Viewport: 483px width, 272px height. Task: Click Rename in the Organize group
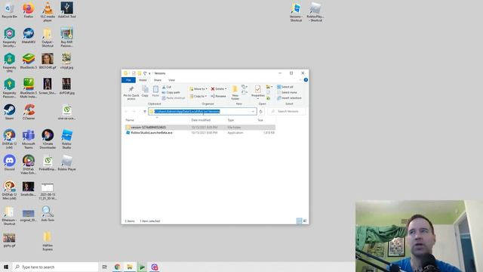pyautogui.click(x=218, y=96)
